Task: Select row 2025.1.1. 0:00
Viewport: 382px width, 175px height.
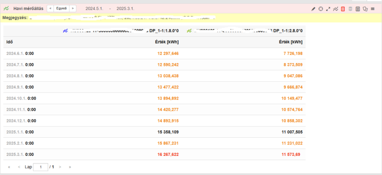Action: point(154,132)
